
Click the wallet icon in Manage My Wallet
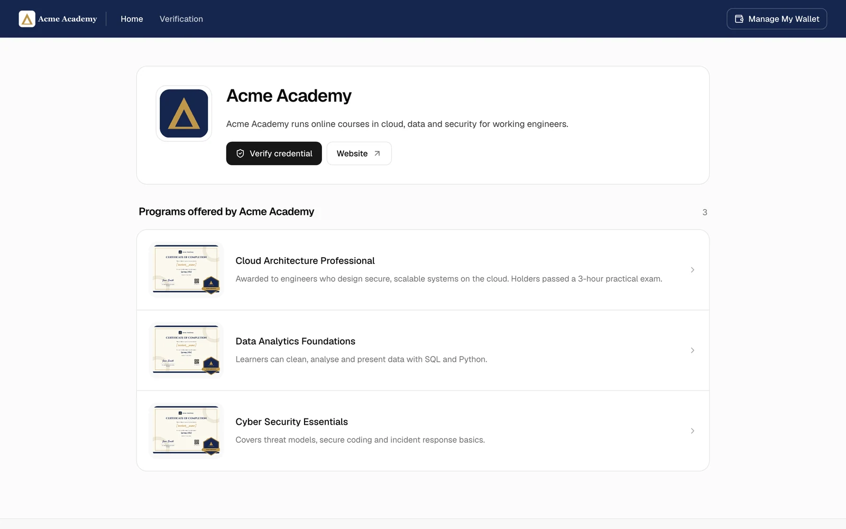coord(739,19)
